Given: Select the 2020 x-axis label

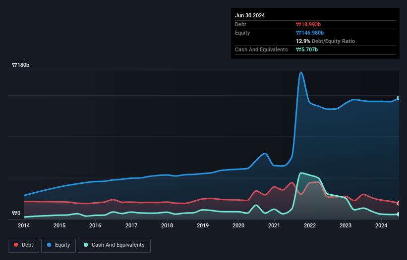Looking at the screenshot, I should pyautogui.click(x=238, y=225).
